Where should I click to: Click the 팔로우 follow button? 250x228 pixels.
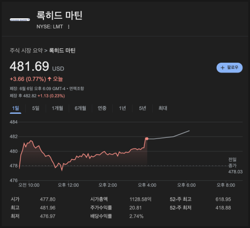click(230, 68)
